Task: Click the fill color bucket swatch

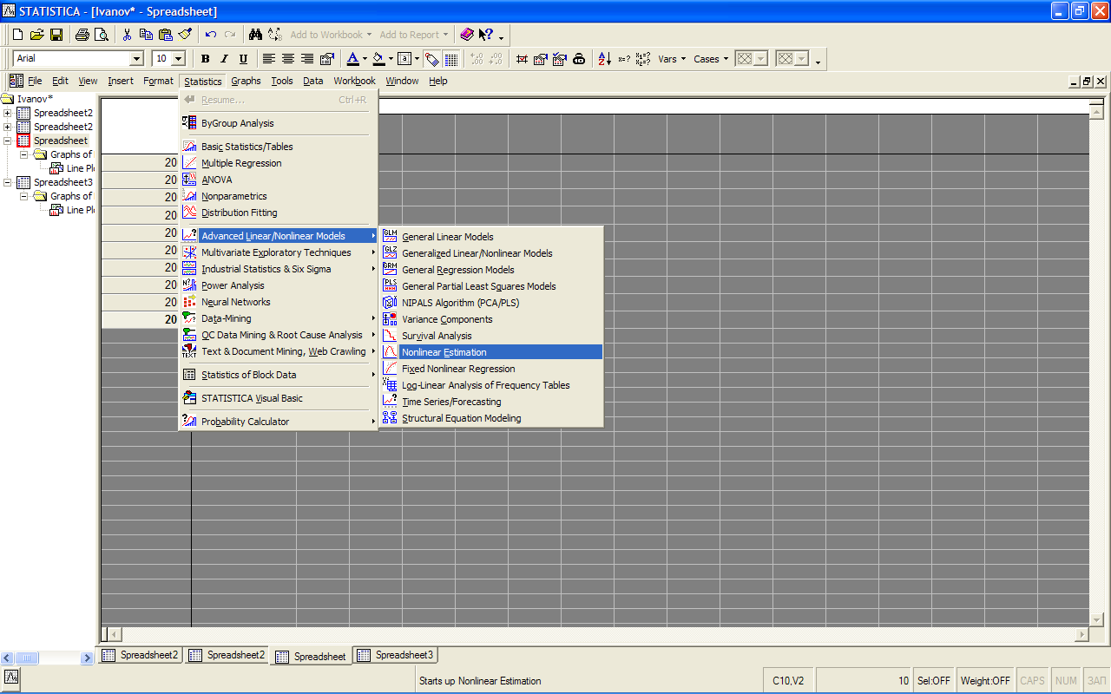Action: click(378, 59)
